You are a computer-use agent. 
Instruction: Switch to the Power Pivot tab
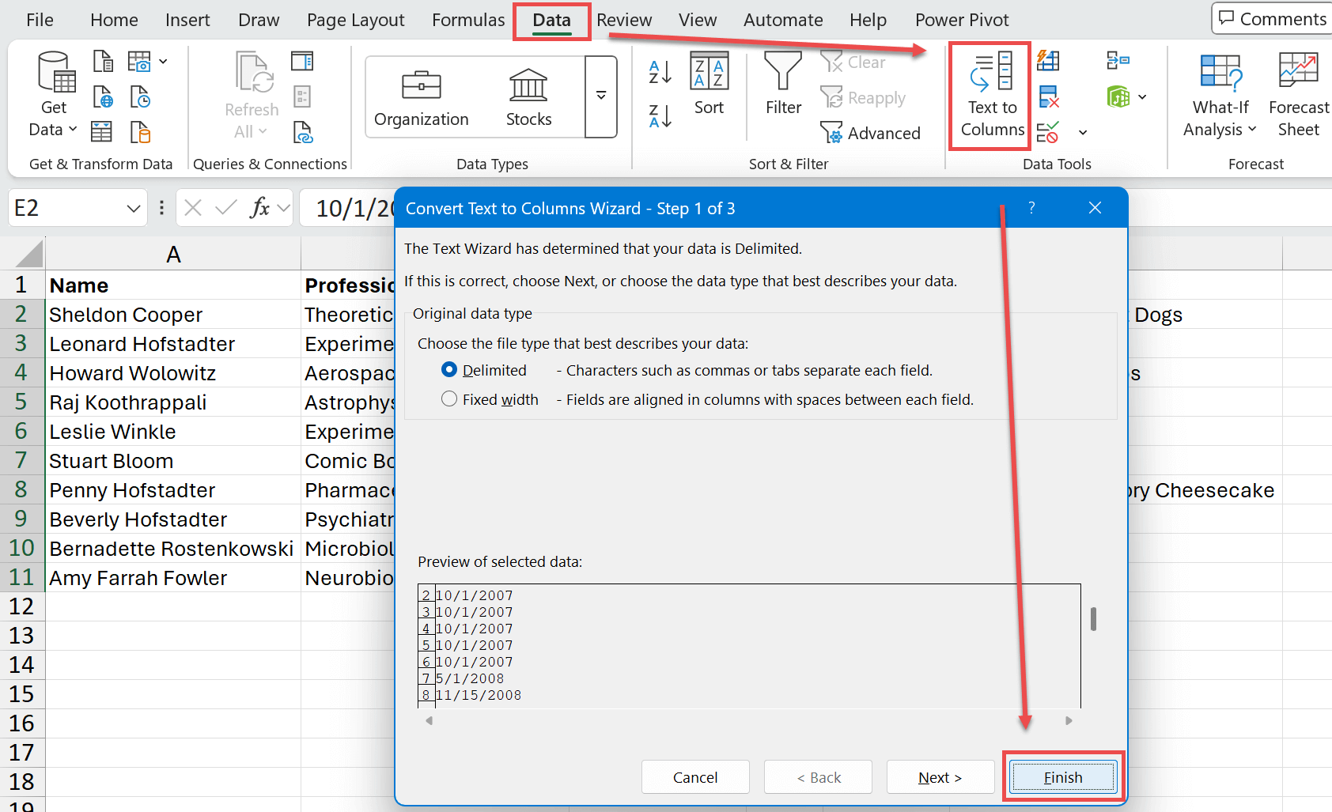(x=962, y=20)
